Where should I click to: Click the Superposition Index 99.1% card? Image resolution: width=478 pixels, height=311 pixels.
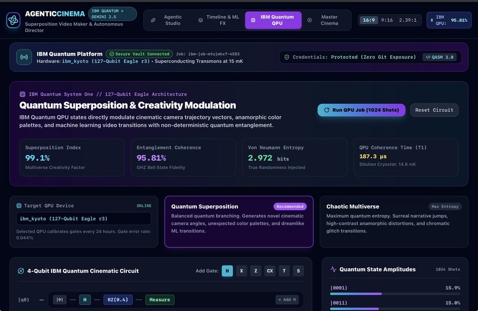pyautogui.click(x=72, y=157)
